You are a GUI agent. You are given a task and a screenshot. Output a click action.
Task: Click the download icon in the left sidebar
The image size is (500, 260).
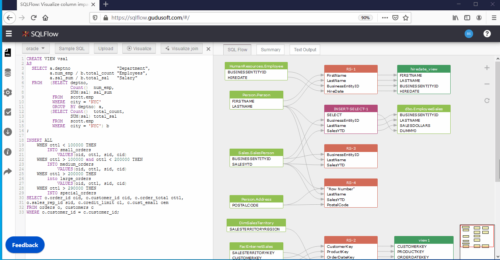[x=7, y=132]
